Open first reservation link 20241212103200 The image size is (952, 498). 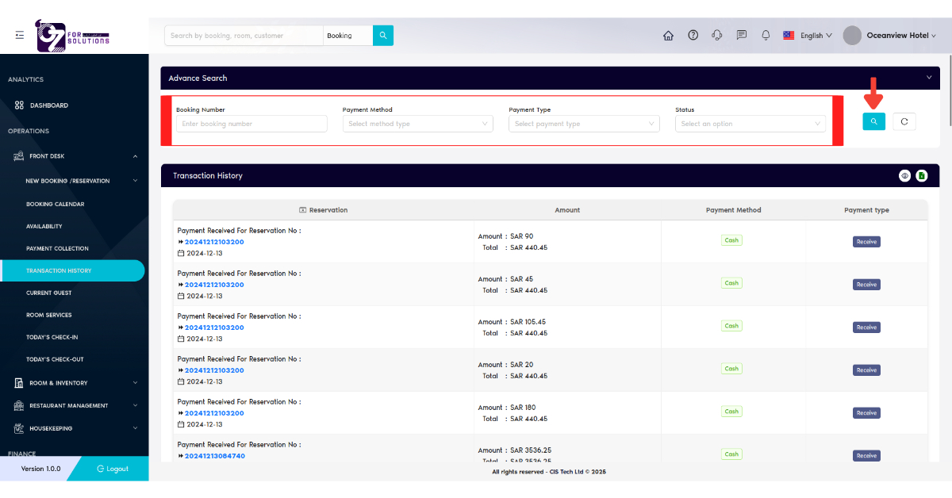[x=214, y=242]
